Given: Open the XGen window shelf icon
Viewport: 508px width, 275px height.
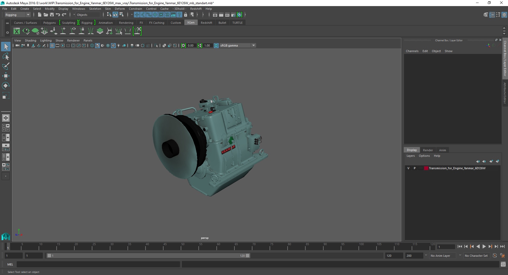Looking at the screenshot, I should tap(17, 31).
